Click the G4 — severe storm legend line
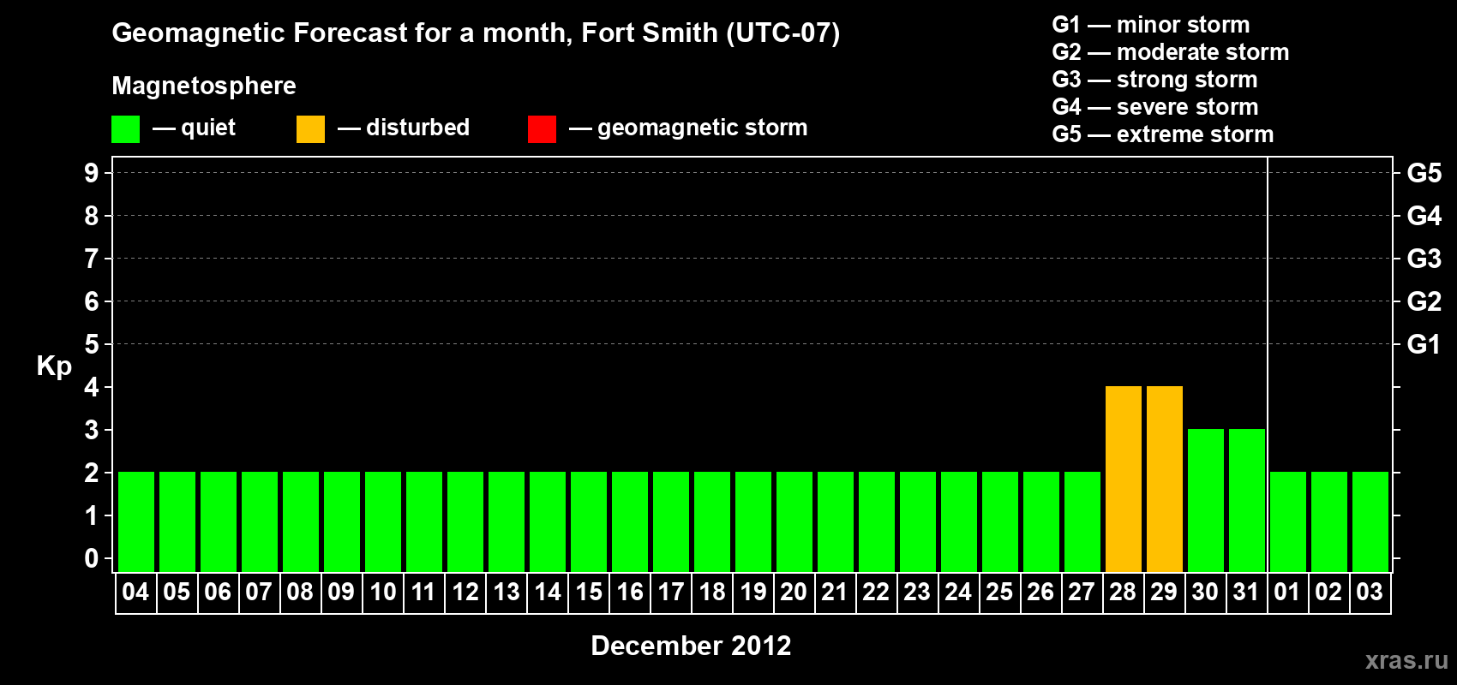Screen dimensions: 1457x685 pyautogui.click(x=1155, y=107)
